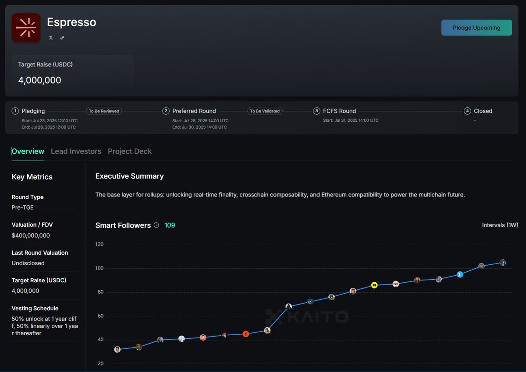The image size is (526, 372).
Task: Open the project website link icon
Action: coord(62,38)
